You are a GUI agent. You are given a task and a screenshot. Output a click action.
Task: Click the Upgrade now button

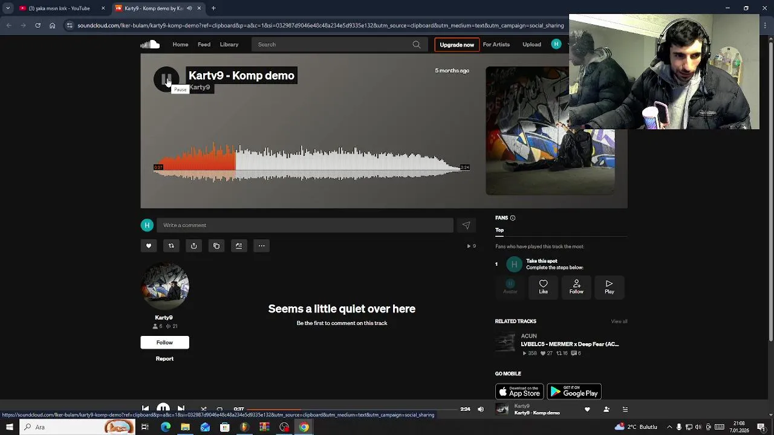(x=457, y=45)
